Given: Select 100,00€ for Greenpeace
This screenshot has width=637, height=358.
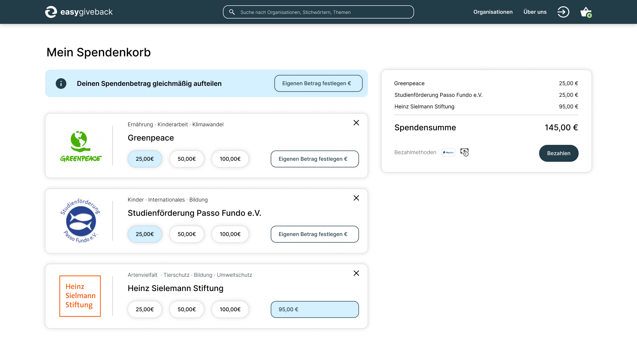Looking at the screenshot, I should click(230, 159).
